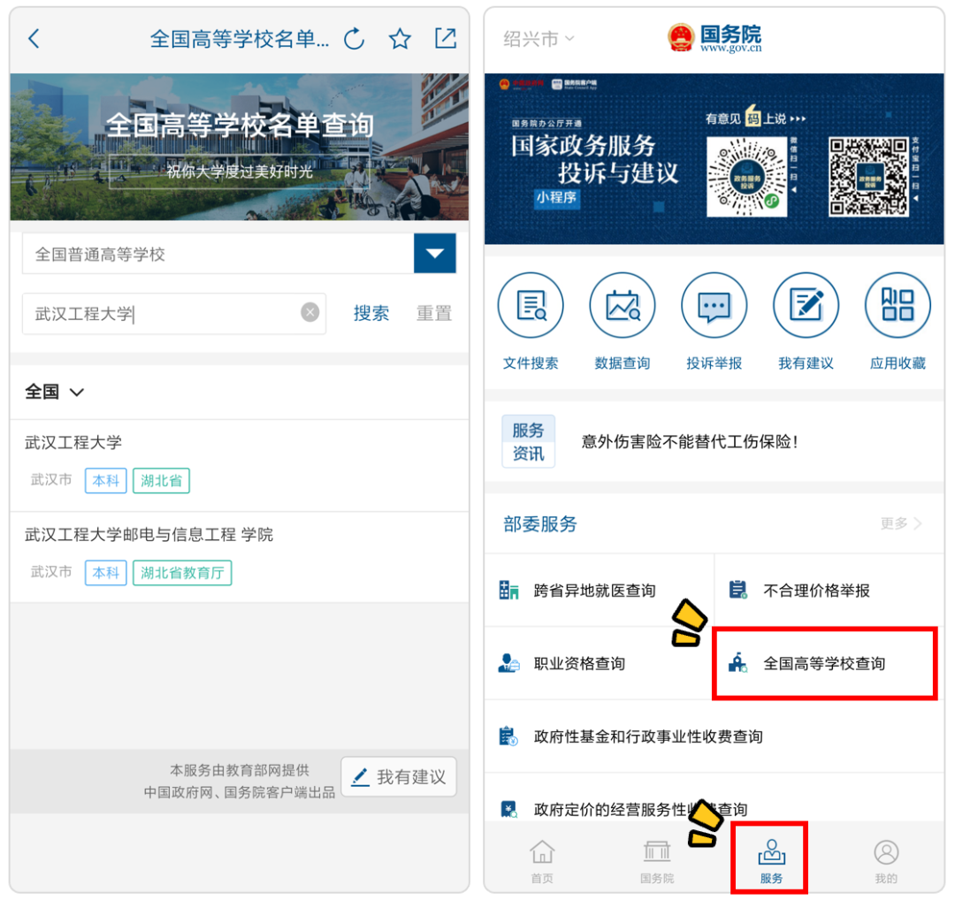Tap the 政府定价的经营服务性收费查询 icon

click(x=508, y=809)
